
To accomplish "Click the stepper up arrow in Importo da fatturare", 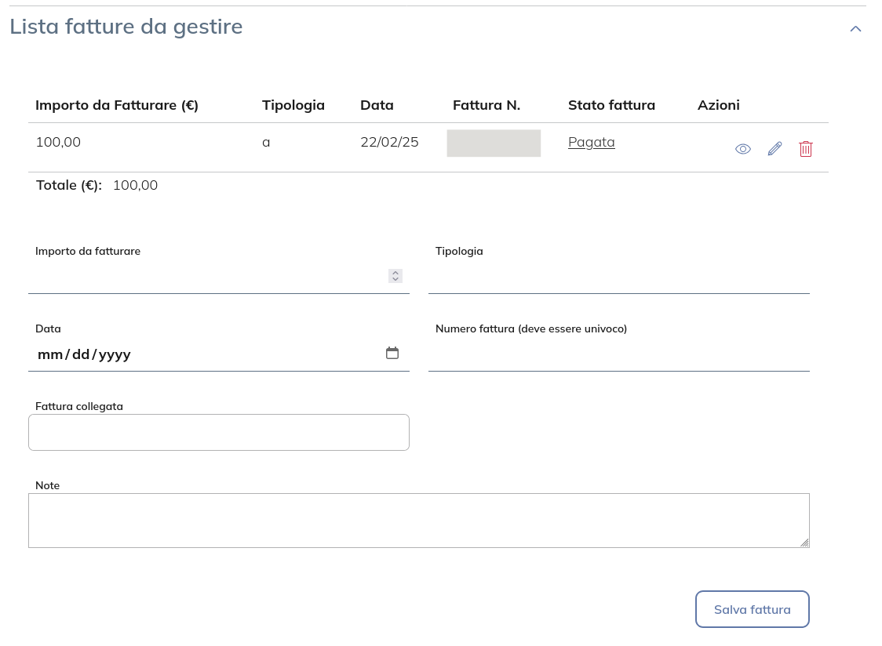I will tap(395, 272).
